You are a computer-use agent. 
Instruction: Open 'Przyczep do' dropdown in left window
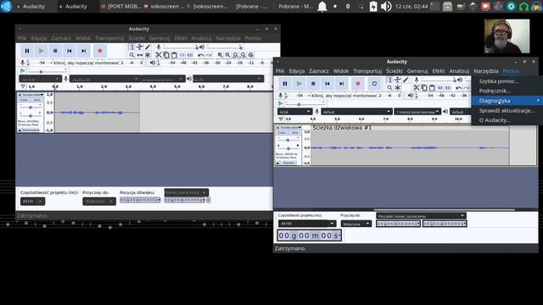pyautogui.click(x=99, y=202)
